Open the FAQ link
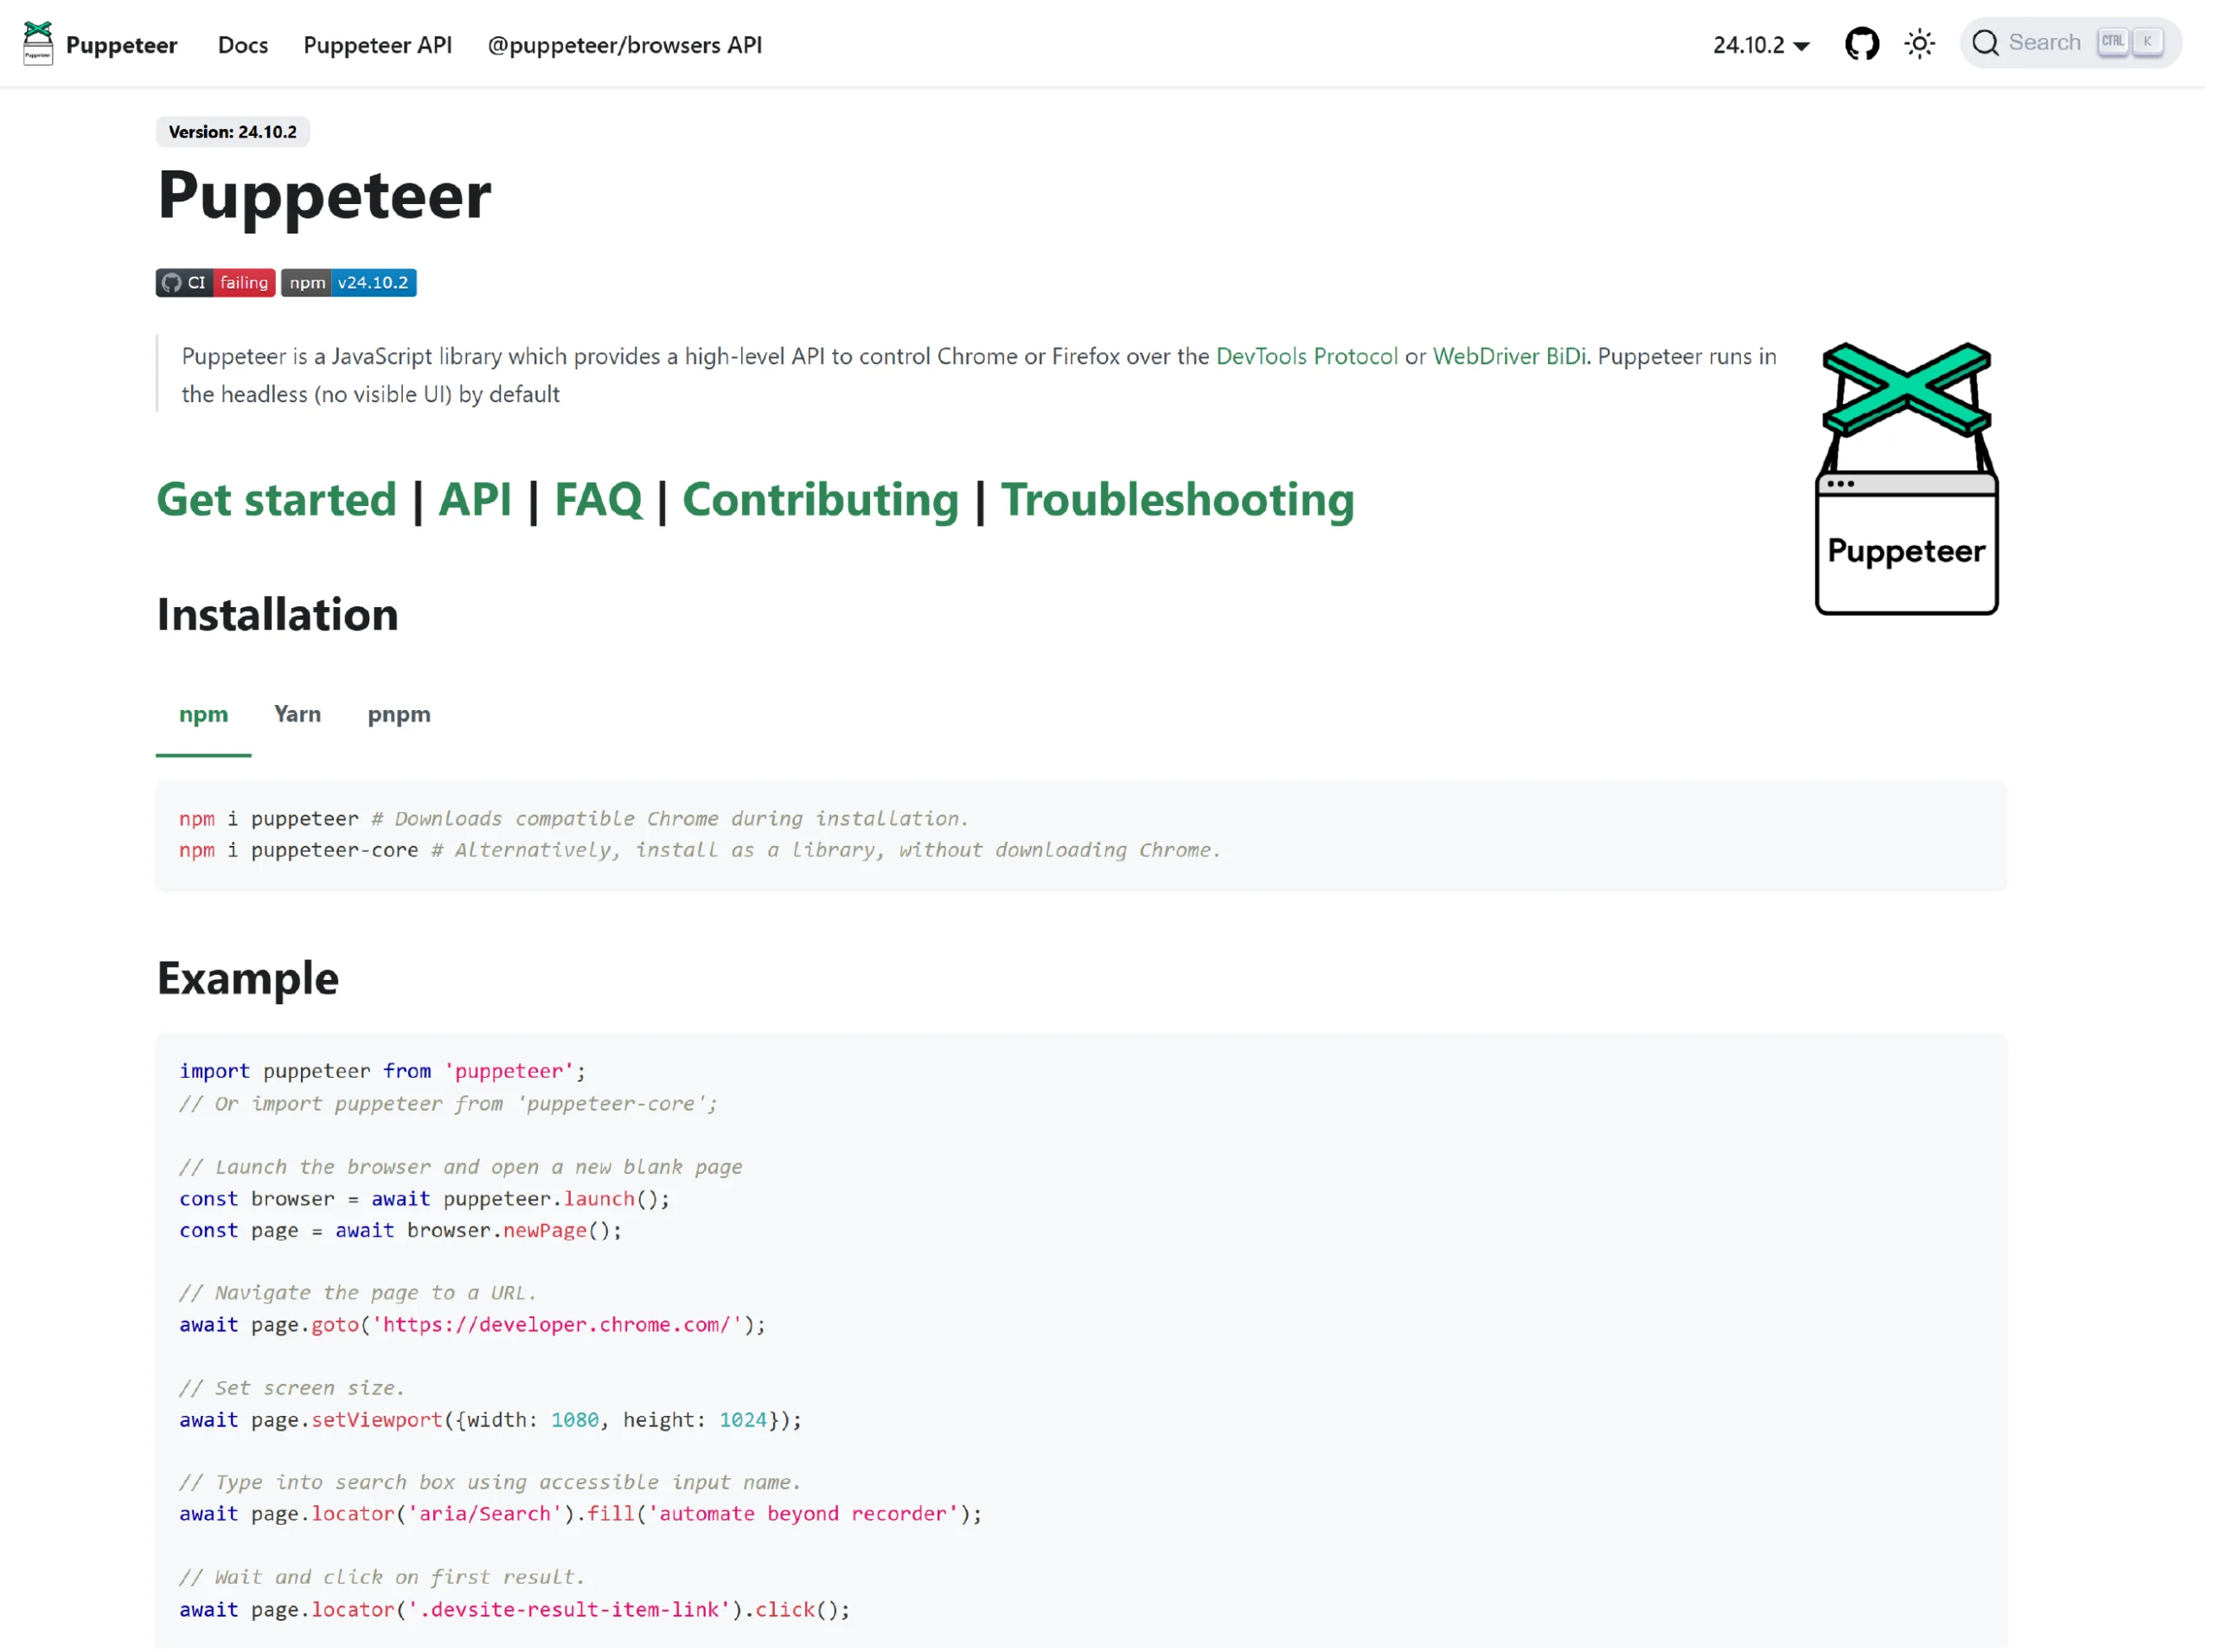The width and height of the screenshot is (2214, 1652). [599, 500]
